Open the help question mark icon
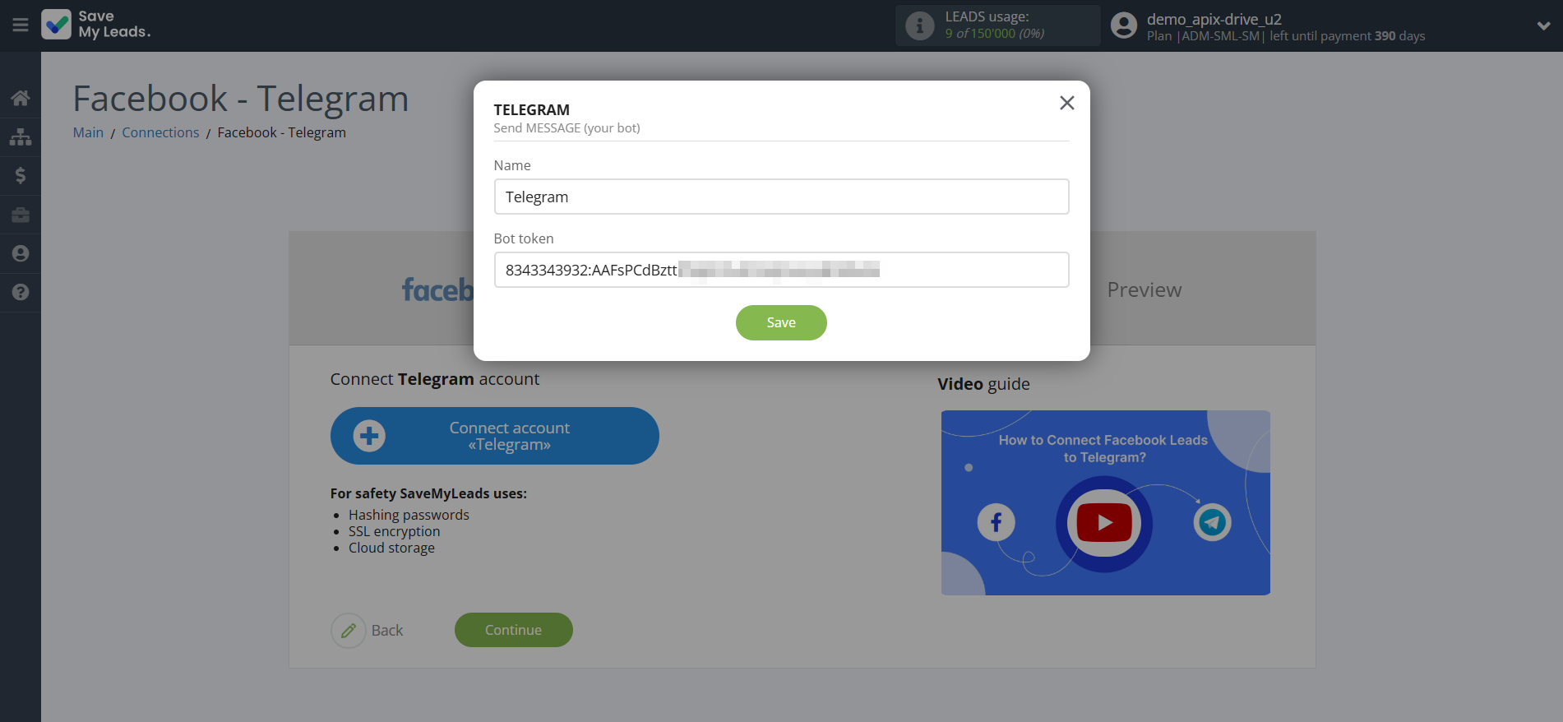1563x722 pixels. (21, 292)
